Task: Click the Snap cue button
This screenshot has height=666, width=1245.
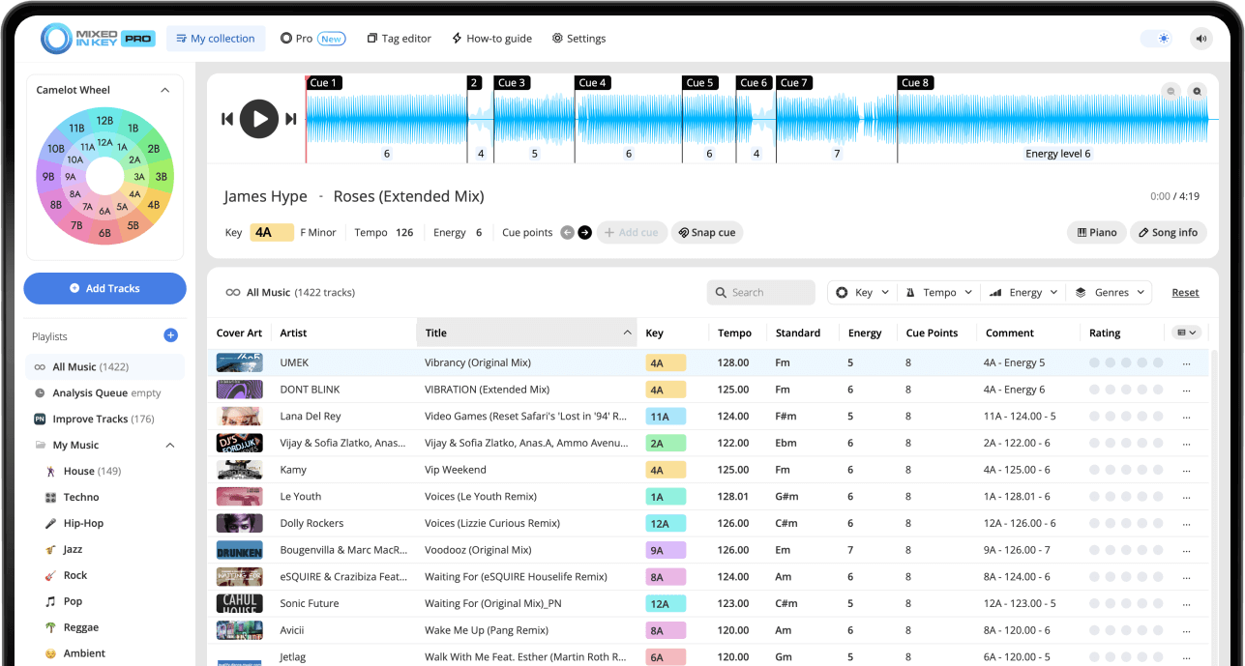Action: coord(707,232)
